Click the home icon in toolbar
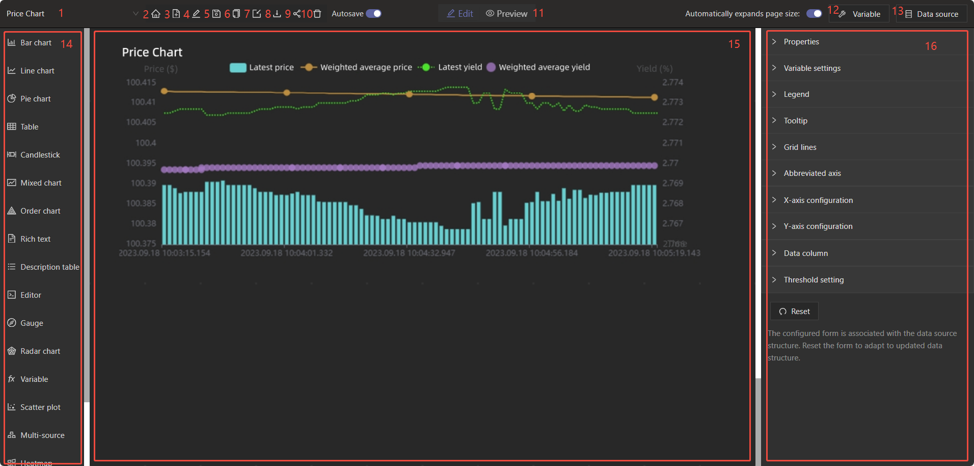Screen dimensions: 974x466 pyautogui.click(x=156, y=14)
